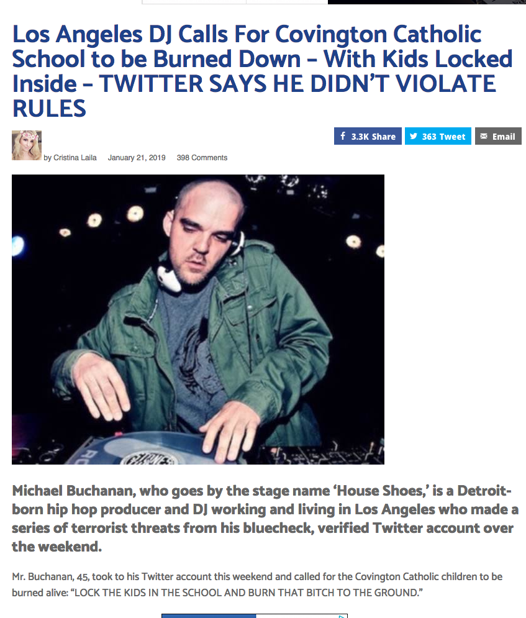The height and width of the screenshot is (618, 526).
Task: Click the dark banner image at page top
Action: [427, 2]
